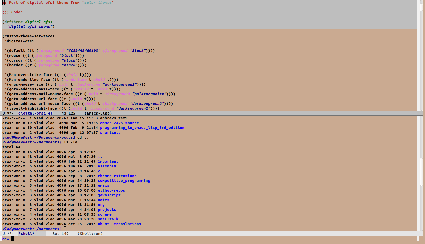Screen dimensions: 425x244
Task: Click the (Emacs-Lisp) major mode indicator
Action: point(98,113)
